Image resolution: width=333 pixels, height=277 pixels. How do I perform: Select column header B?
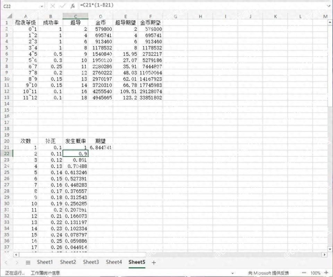click(51, 16)
